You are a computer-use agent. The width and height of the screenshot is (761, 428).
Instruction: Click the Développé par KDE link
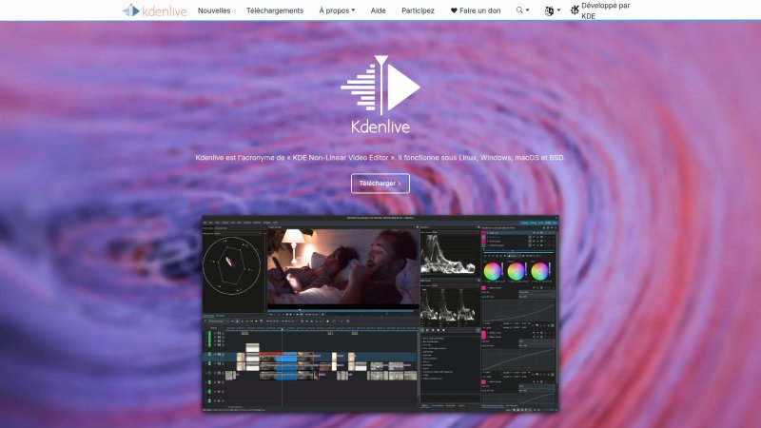coord(600,10)
